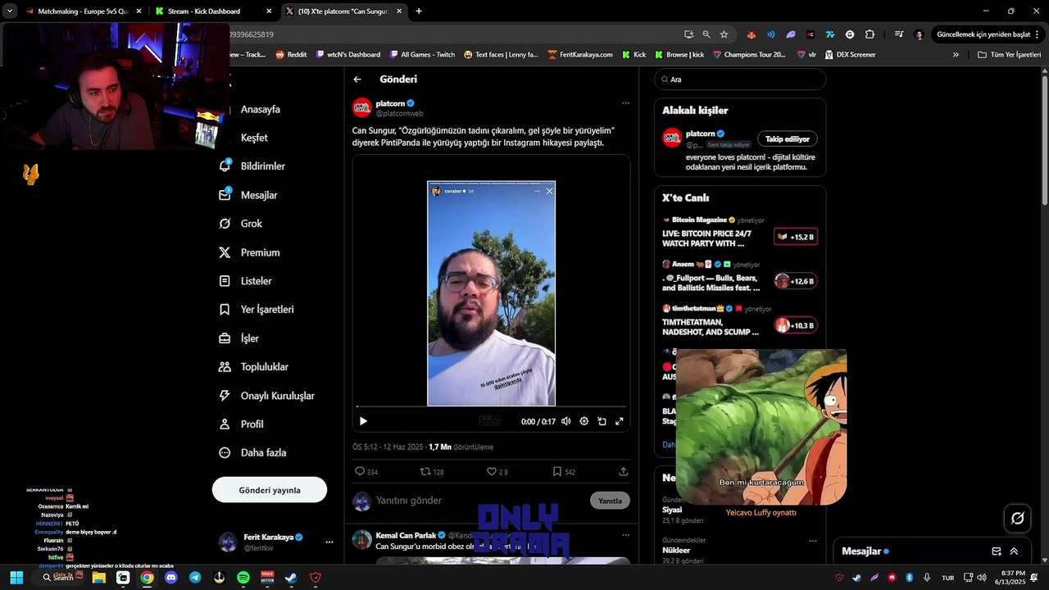This screenshot has height=590, width=1049.
Task: Open the Grok floating button
Action: (x=1017, y=518)
